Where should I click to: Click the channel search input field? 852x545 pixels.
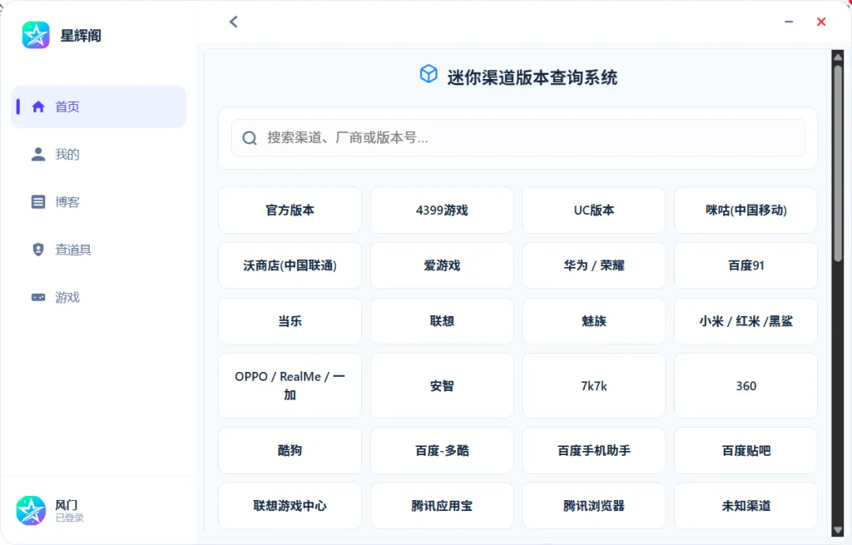(x=518, y=138)
